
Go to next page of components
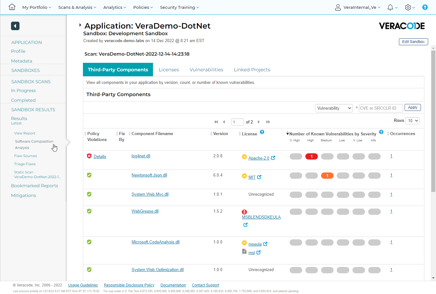coord(259,122)
